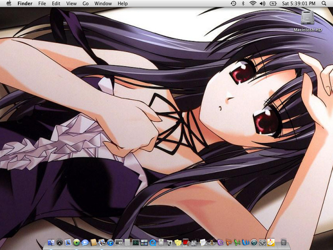Open Finder from the Dock
This screenshot has width=333, height=250.
[x=51, y=242]
